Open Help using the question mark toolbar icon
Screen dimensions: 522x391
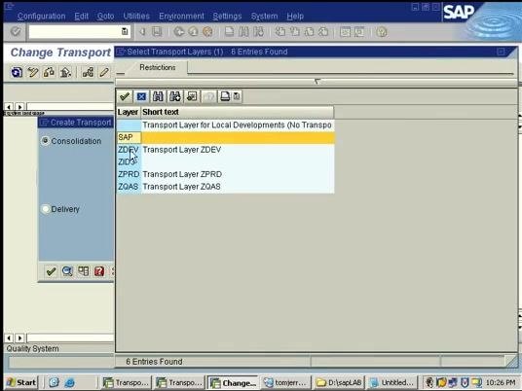(x=382, y=32)
